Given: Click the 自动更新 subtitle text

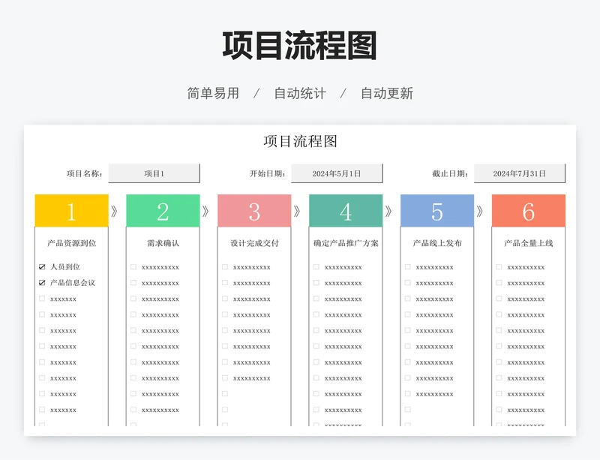Looking at the screenshot, I should [387, 94].
